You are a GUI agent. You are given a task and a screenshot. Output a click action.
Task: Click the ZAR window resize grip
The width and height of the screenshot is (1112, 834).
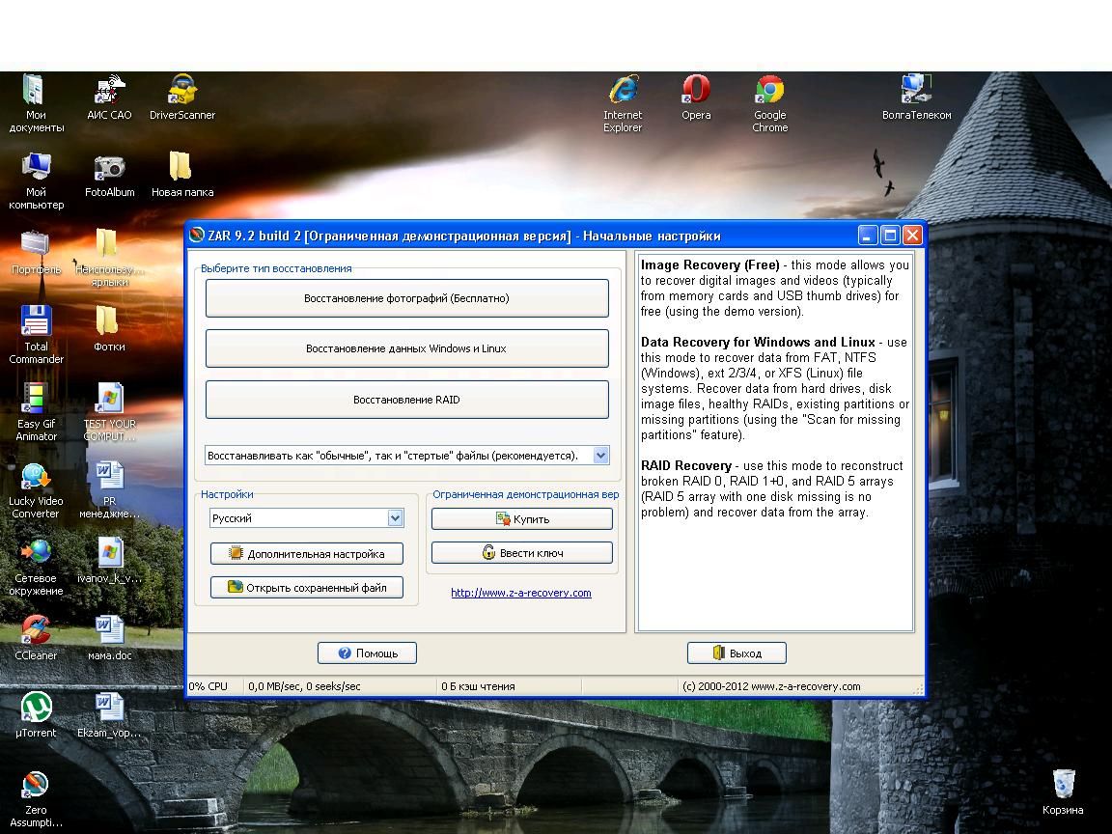[x=918, y=688]
